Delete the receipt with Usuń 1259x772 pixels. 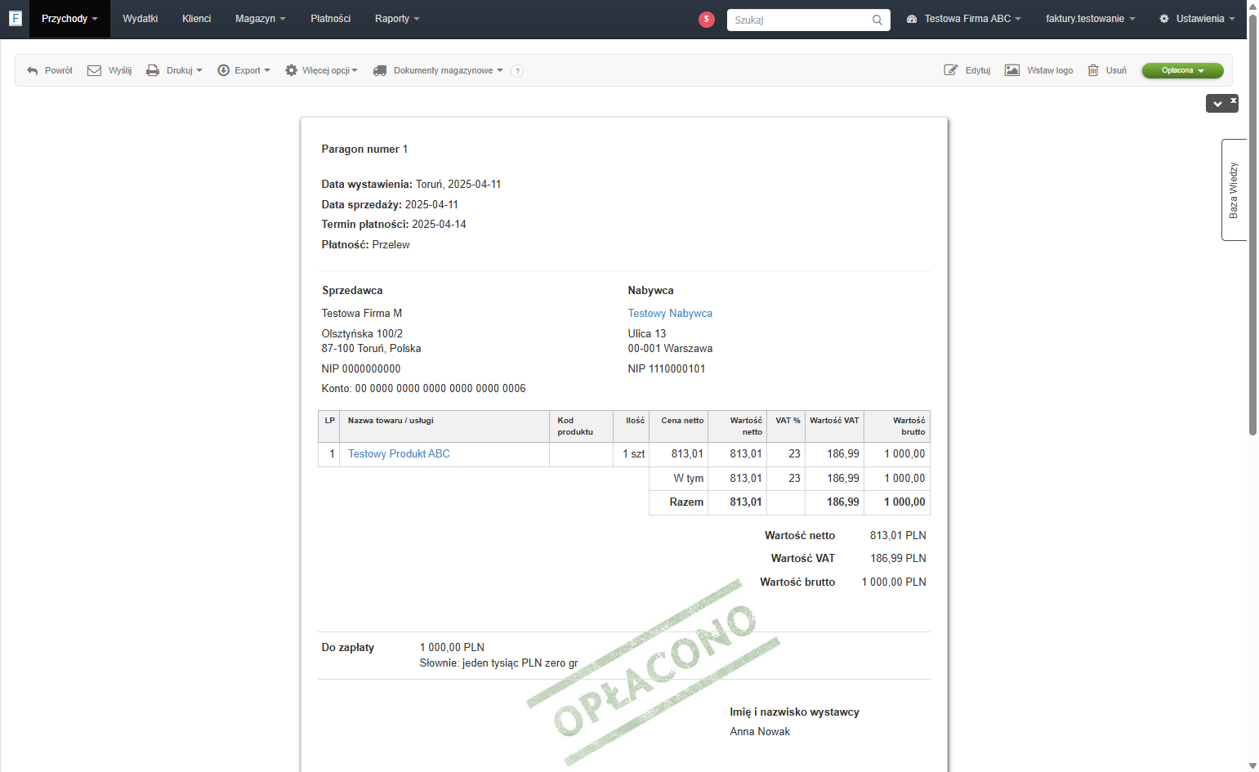click(1107, 71)
